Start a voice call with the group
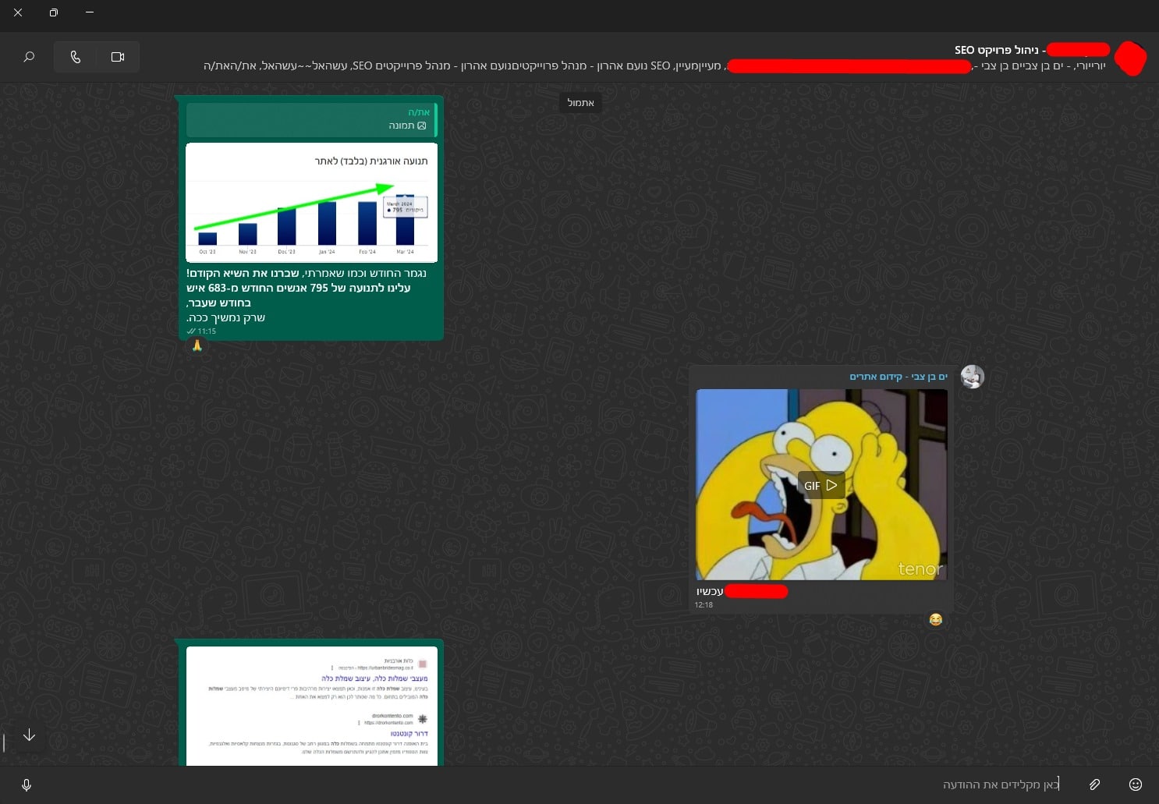This screenshot has height=804, width=1159. tap(76, 57)
